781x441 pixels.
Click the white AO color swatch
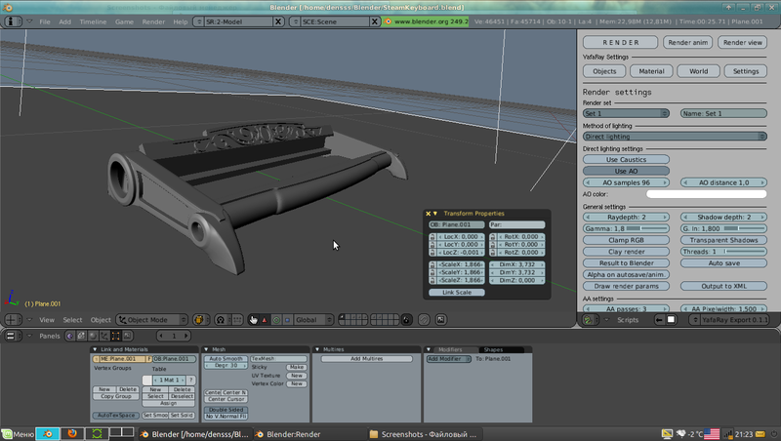[x=705, y=194]
